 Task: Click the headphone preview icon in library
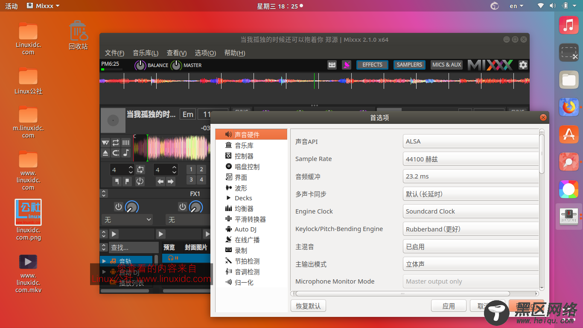click(x=171, y=258)
